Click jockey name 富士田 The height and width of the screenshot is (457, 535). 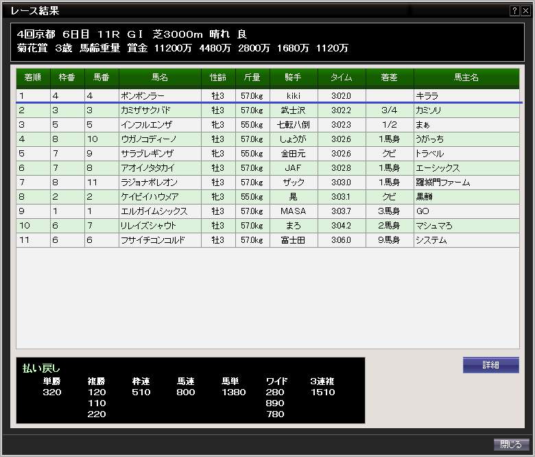pos(294,240)
